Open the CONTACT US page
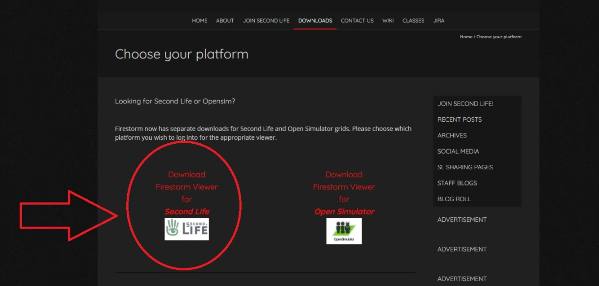The height and width of the screenshot is (286, 599). [357, 21]
